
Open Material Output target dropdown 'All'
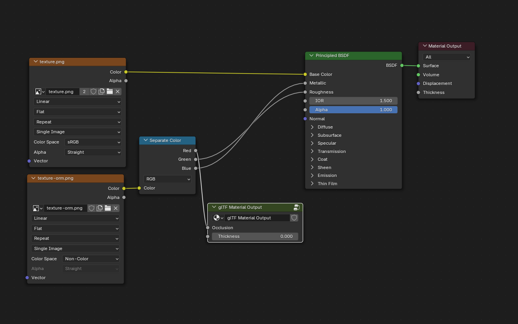pyautogui.click(x=447, y=57)
